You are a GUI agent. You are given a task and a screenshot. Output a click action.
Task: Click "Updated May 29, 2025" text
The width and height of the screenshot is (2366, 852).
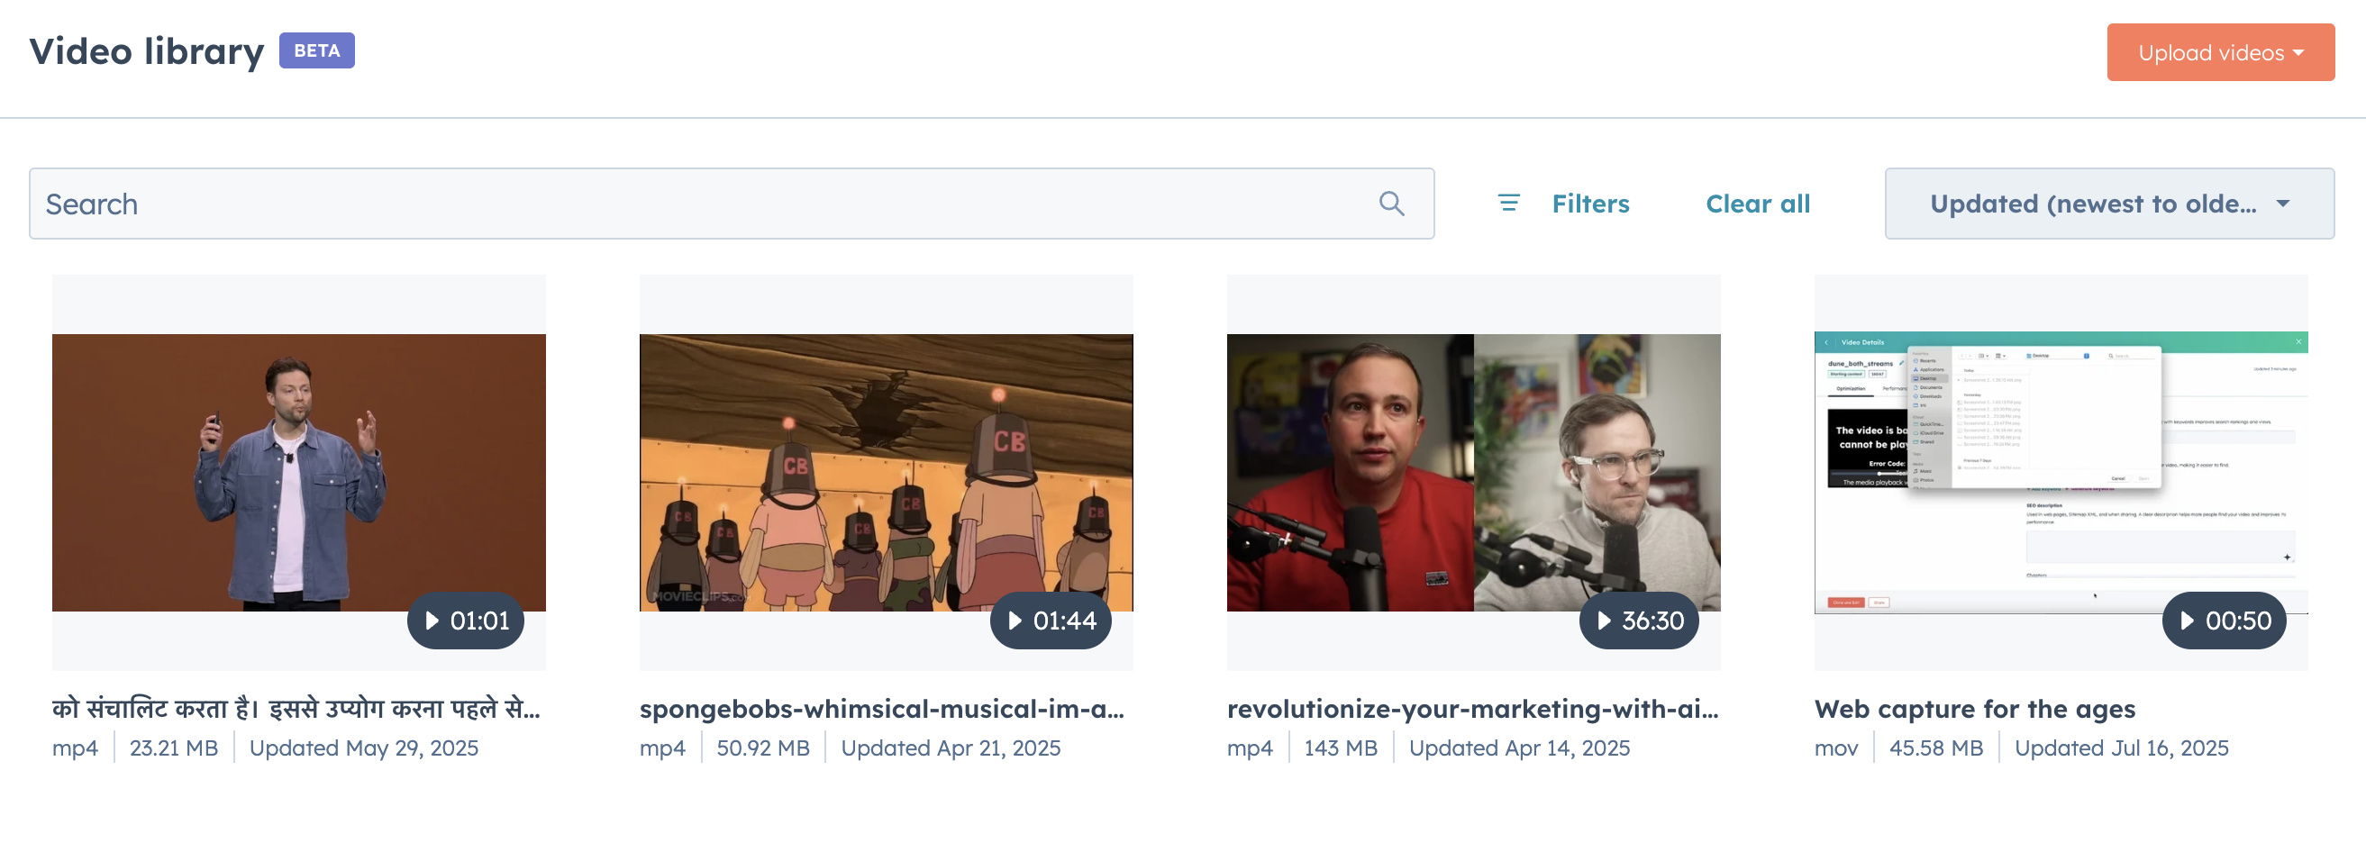click(x=364, y=748)
